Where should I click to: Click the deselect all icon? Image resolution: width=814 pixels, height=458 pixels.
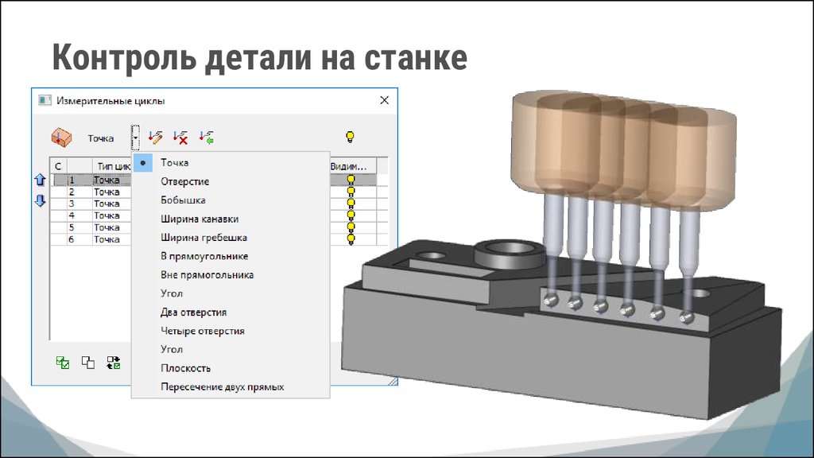88,363
